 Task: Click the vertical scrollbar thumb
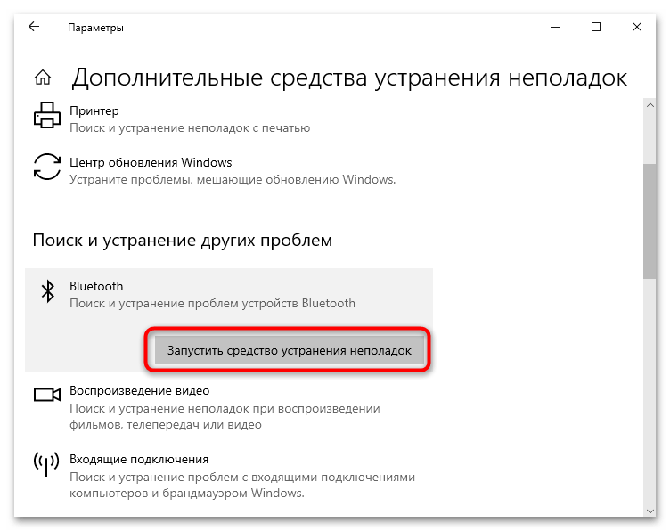pos(650,221)
